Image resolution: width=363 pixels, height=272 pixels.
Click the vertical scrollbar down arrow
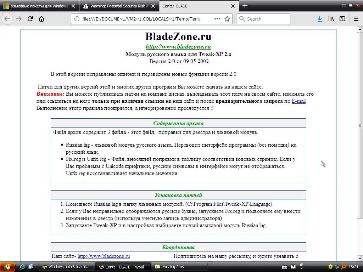coord(360,258)
